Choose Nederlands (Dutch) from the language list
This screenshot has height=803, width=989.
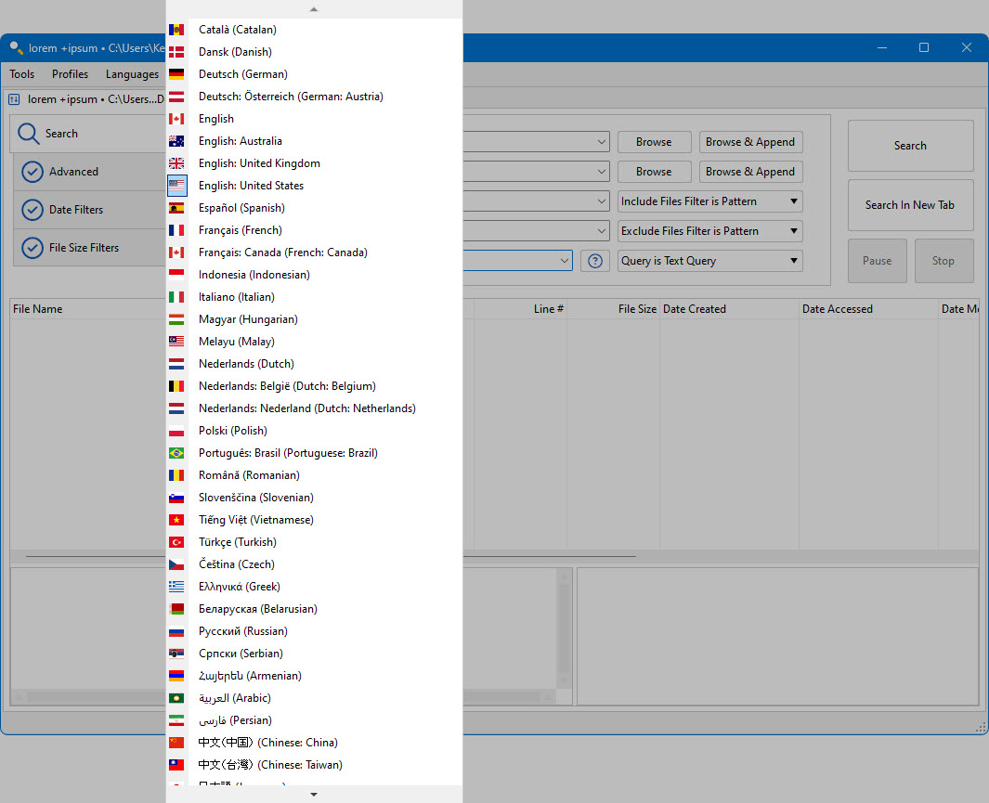tap(314, 364)
